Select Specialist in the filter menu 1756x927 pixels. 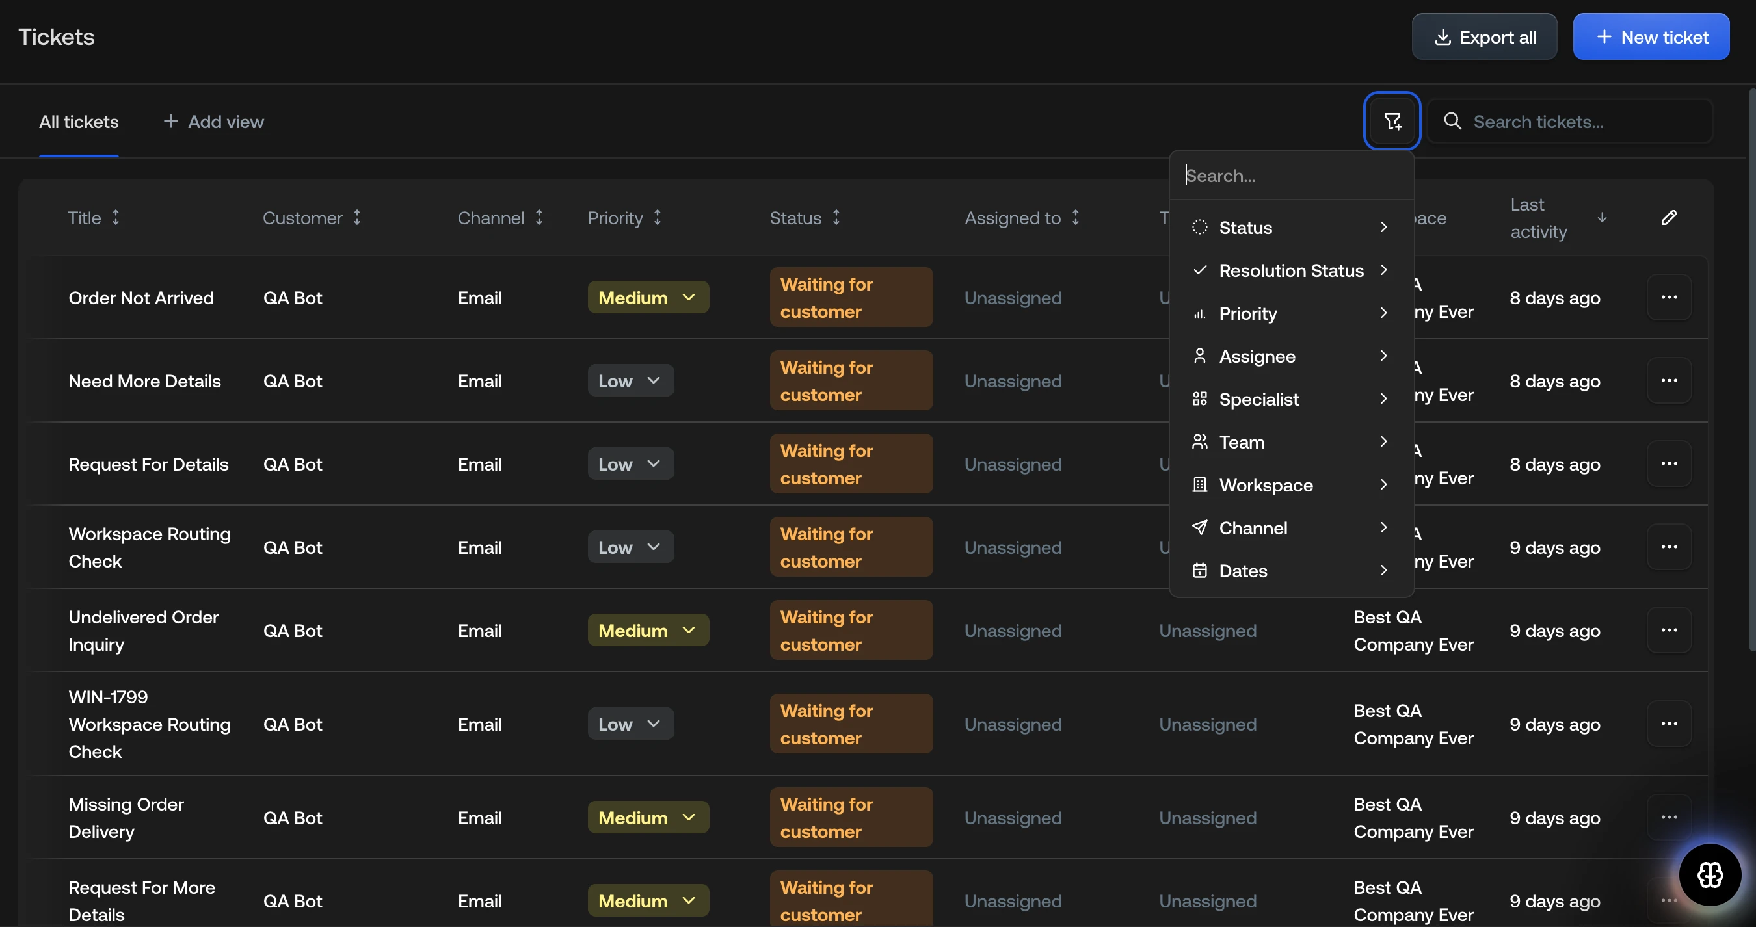pyautogui.click(x=1291, y=399)
